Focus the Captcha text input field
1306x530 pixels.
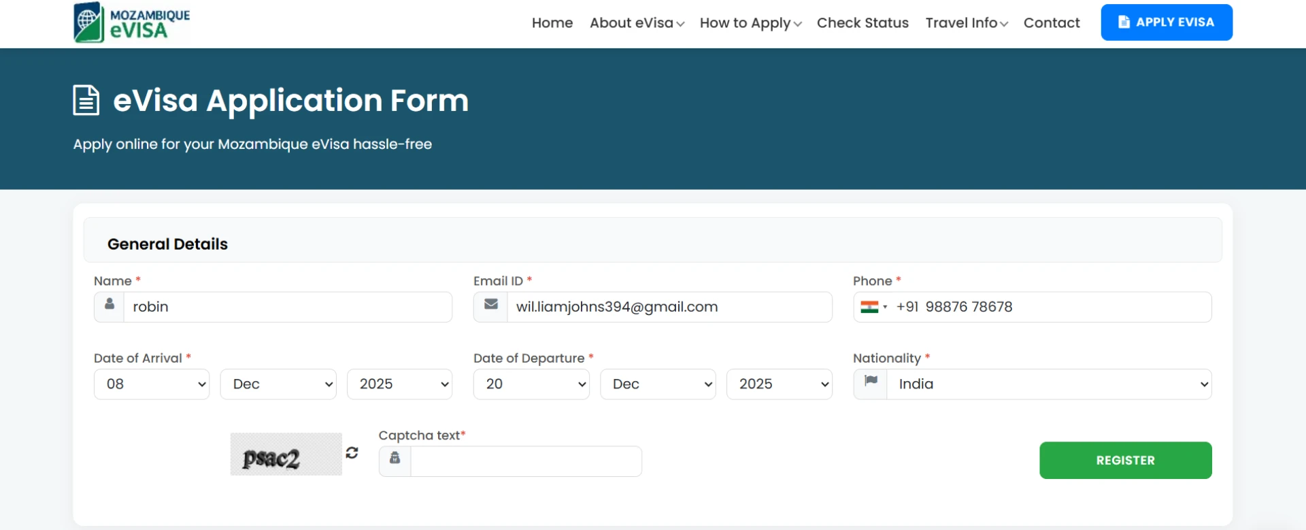pos(526,461)
